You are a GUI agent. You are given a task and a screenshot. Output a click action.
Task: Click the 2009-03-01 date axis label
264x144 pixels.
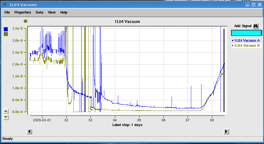point(42,120)
